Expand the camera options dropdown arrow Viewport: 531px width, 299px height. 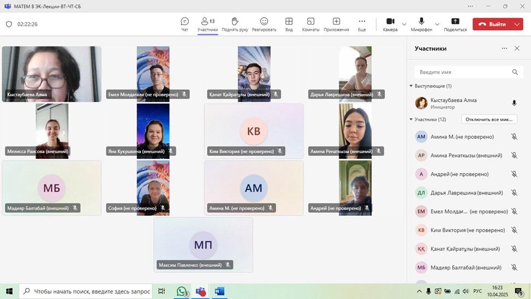404,24
